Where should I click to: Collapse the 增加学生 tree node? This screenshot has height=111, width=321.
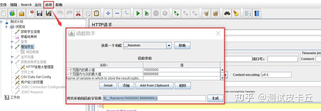[12, 47]
